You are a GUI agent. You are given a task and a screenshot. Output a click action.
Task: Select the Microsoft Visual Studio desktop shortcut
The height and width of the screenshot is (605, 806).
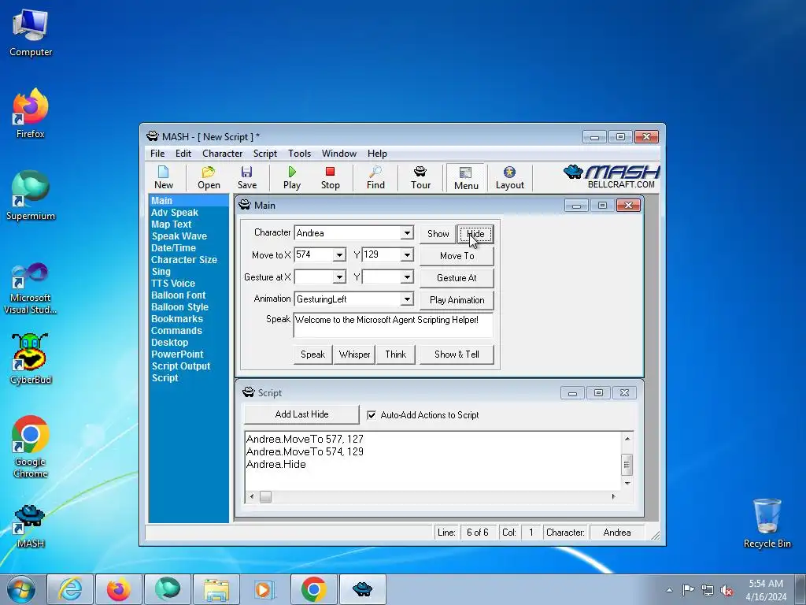tap(31, 289)
